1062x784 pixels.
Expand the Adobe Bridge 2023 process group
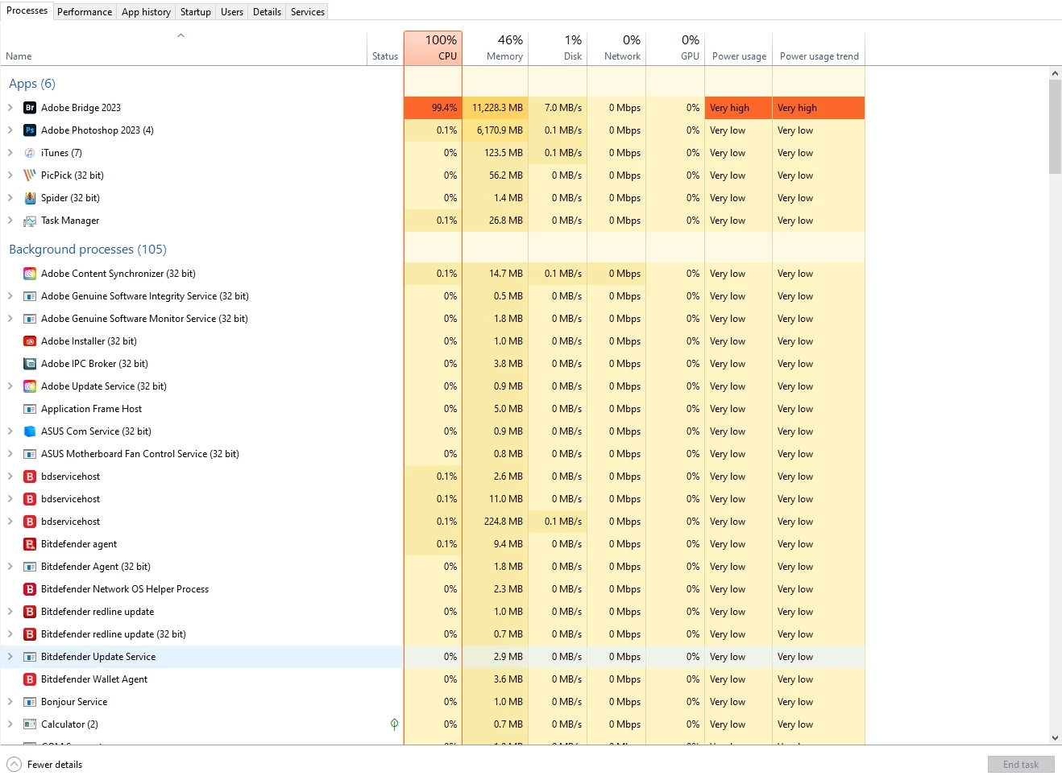click(10, 108)
